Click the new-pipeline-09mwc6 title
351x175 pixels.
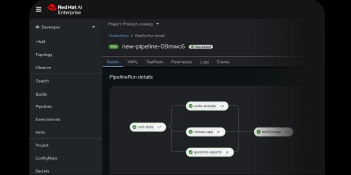click(153, 47)
